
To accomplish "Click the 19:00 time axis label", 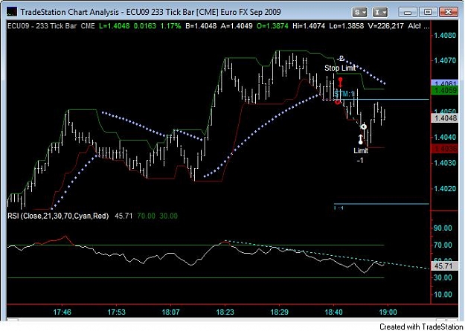I will pos(388,312).
